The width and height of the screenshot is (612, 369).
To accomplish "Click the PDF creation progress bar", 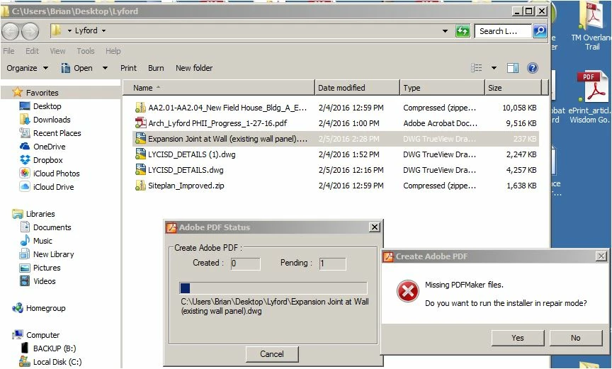I will (273, 288).
